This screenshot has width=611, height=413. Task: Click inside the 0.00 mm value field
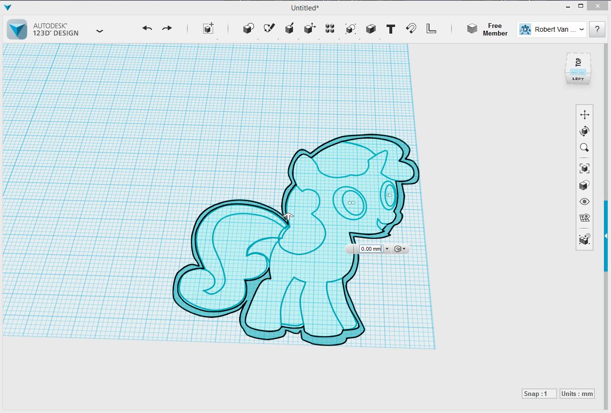[x=370, y=248]
